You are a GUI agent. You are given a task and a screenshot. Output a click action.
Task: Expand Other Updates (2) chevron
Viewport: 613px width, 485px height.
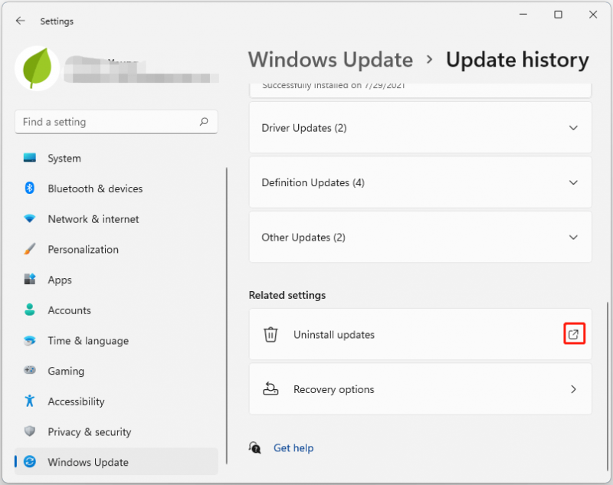573,238
